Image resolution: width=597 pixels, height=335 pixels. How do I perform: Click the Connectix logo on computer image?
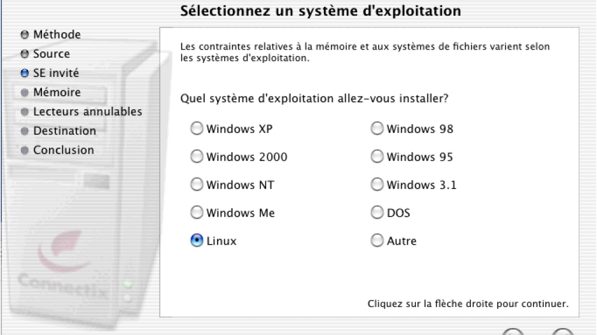(x=63, y=266)
